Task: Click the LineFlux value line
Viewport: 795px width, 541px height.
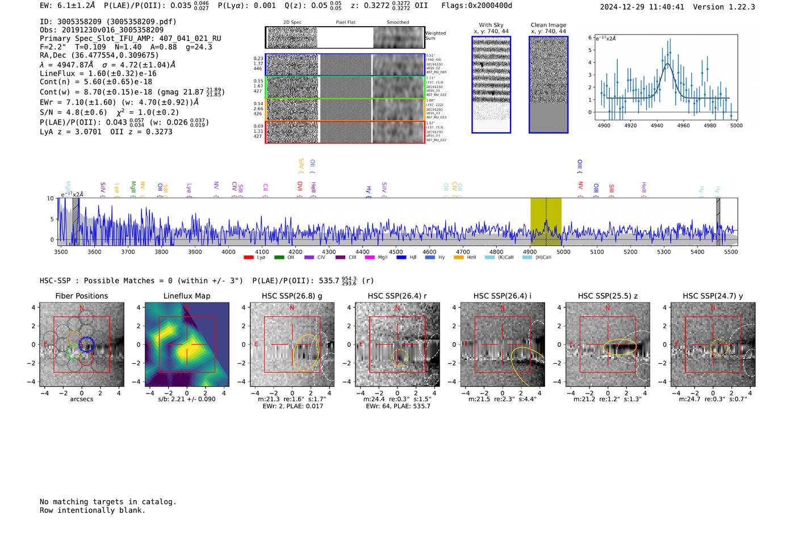Action: pos(98,73)
